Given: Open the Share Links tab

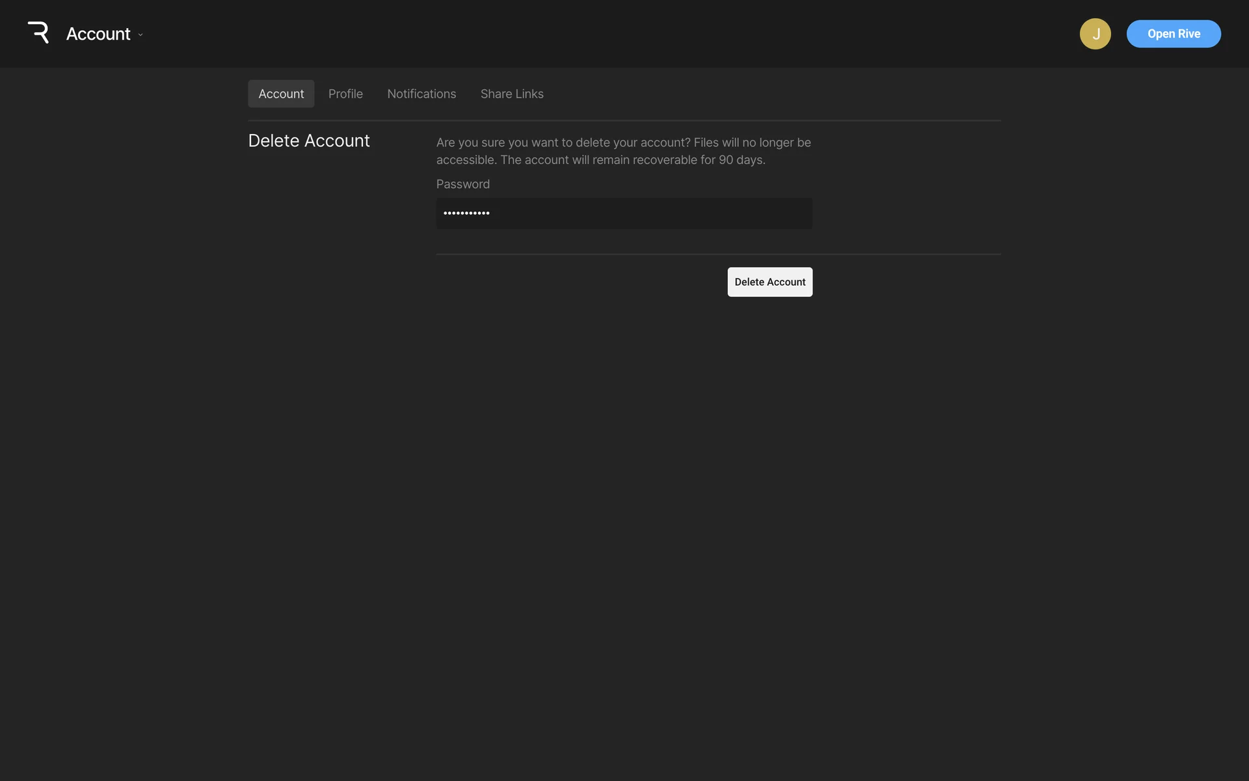Looking at the screenshot, I should click(512, 94).
